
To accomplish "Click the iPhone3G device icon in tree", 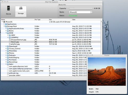I will [x=4, y=22].
